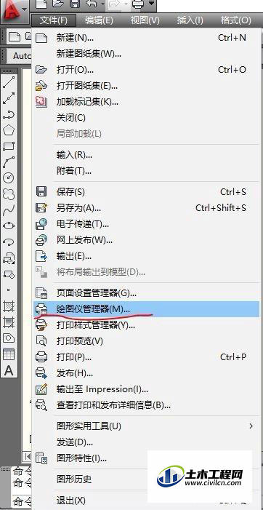
Task: Open the 格式(O) menu
Action: 235,20
